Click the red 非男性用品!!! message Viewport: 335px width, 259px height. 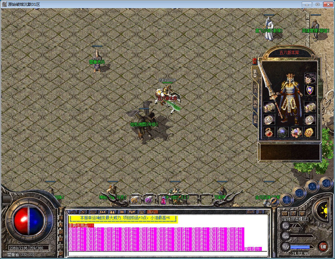[81, 225]
